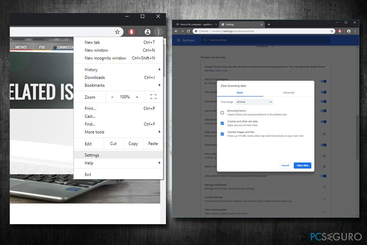Open the profile avatar in the left Chrome window
Screen dimensions: 367x245
[148, 32]
